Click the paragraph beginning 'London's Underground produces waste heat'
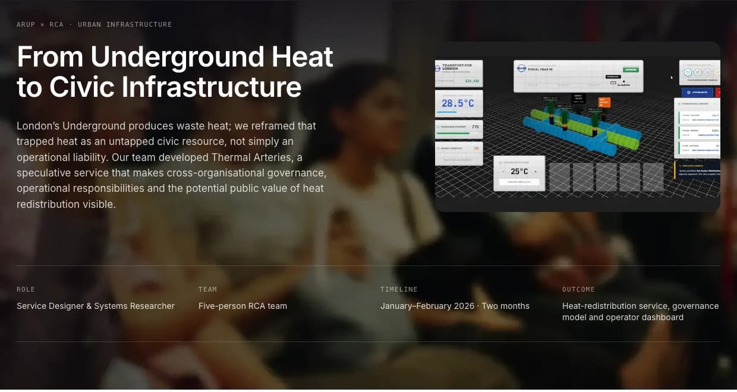 point(172,165)
